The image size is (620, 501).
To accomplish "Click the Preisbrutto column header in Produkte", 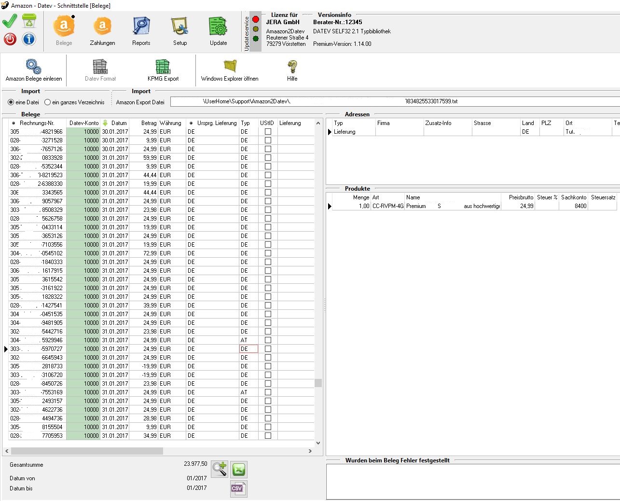I will tap(518, 197).
